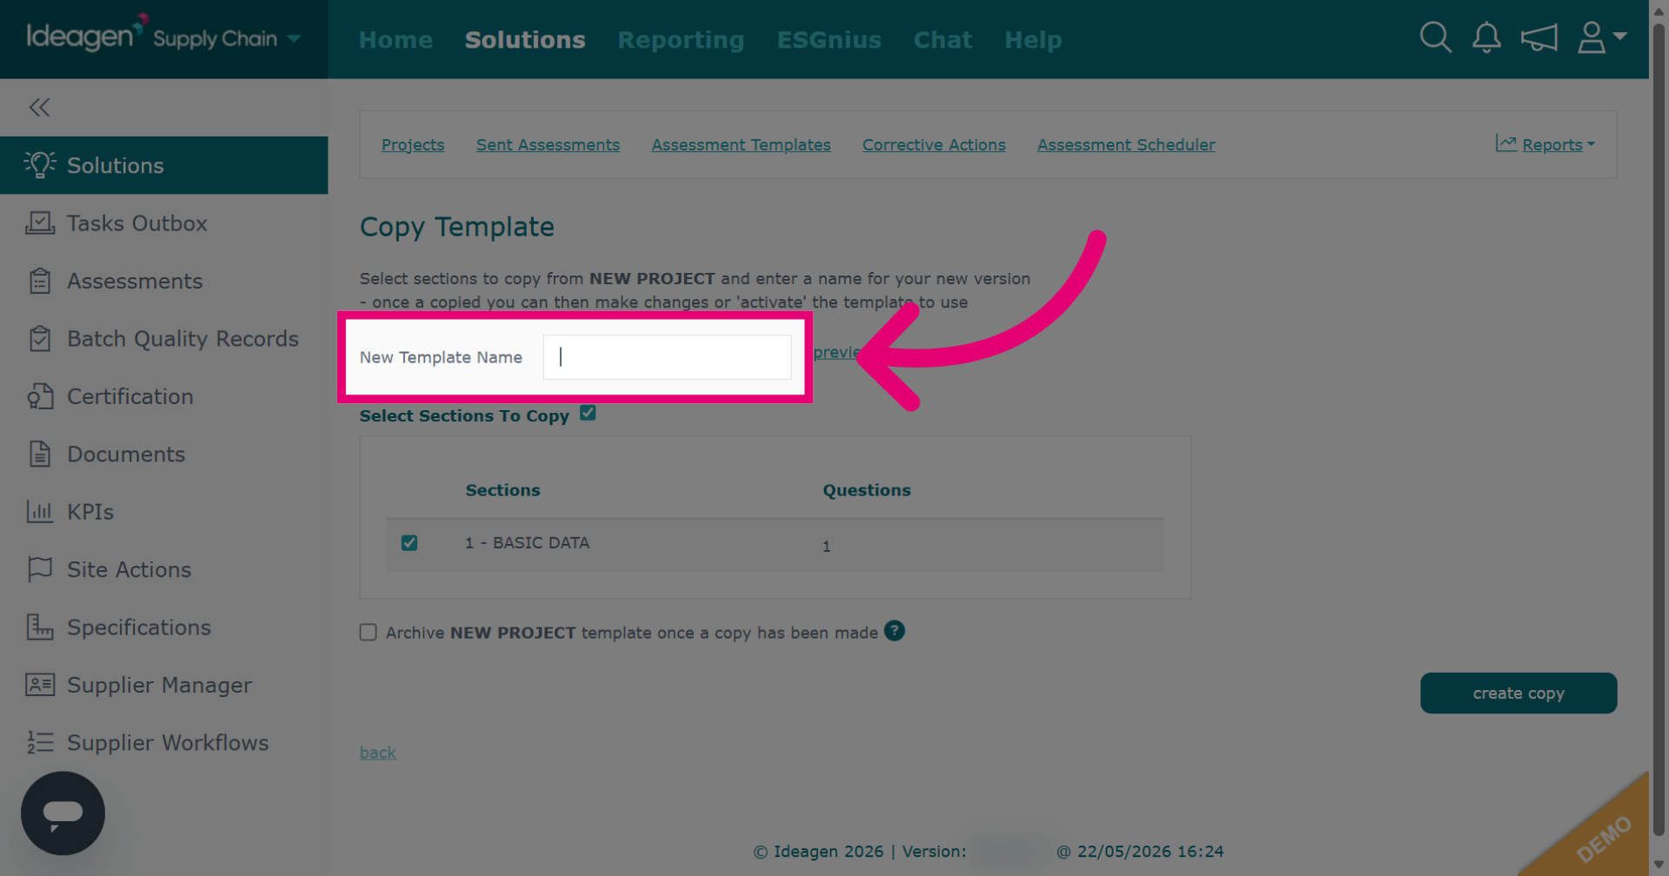Open the user account menu
The width and height of the screenshot is (1669, 876).
coord(1601,37)
